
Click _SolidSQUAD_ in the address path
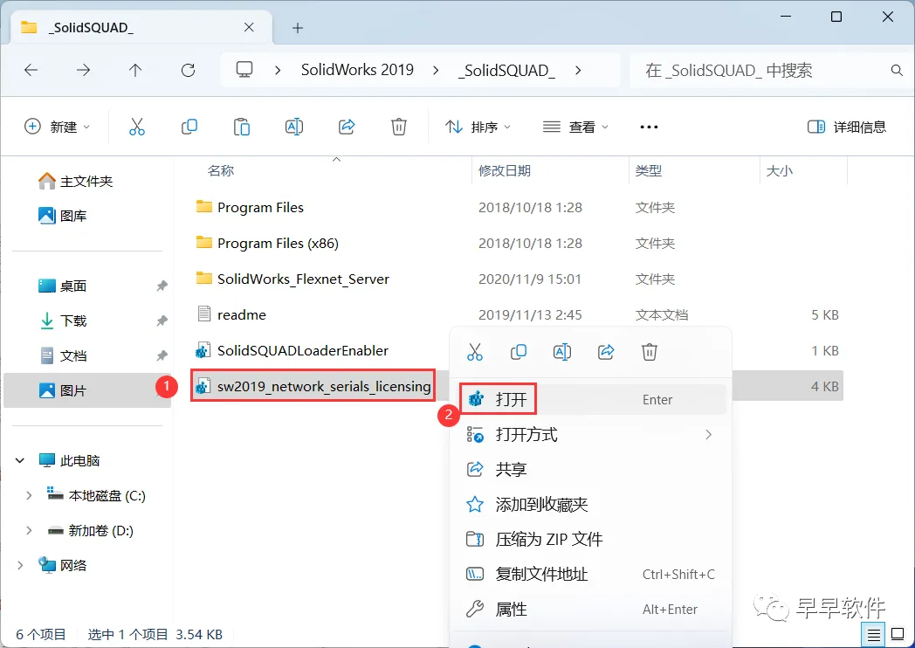coord(506,71)
